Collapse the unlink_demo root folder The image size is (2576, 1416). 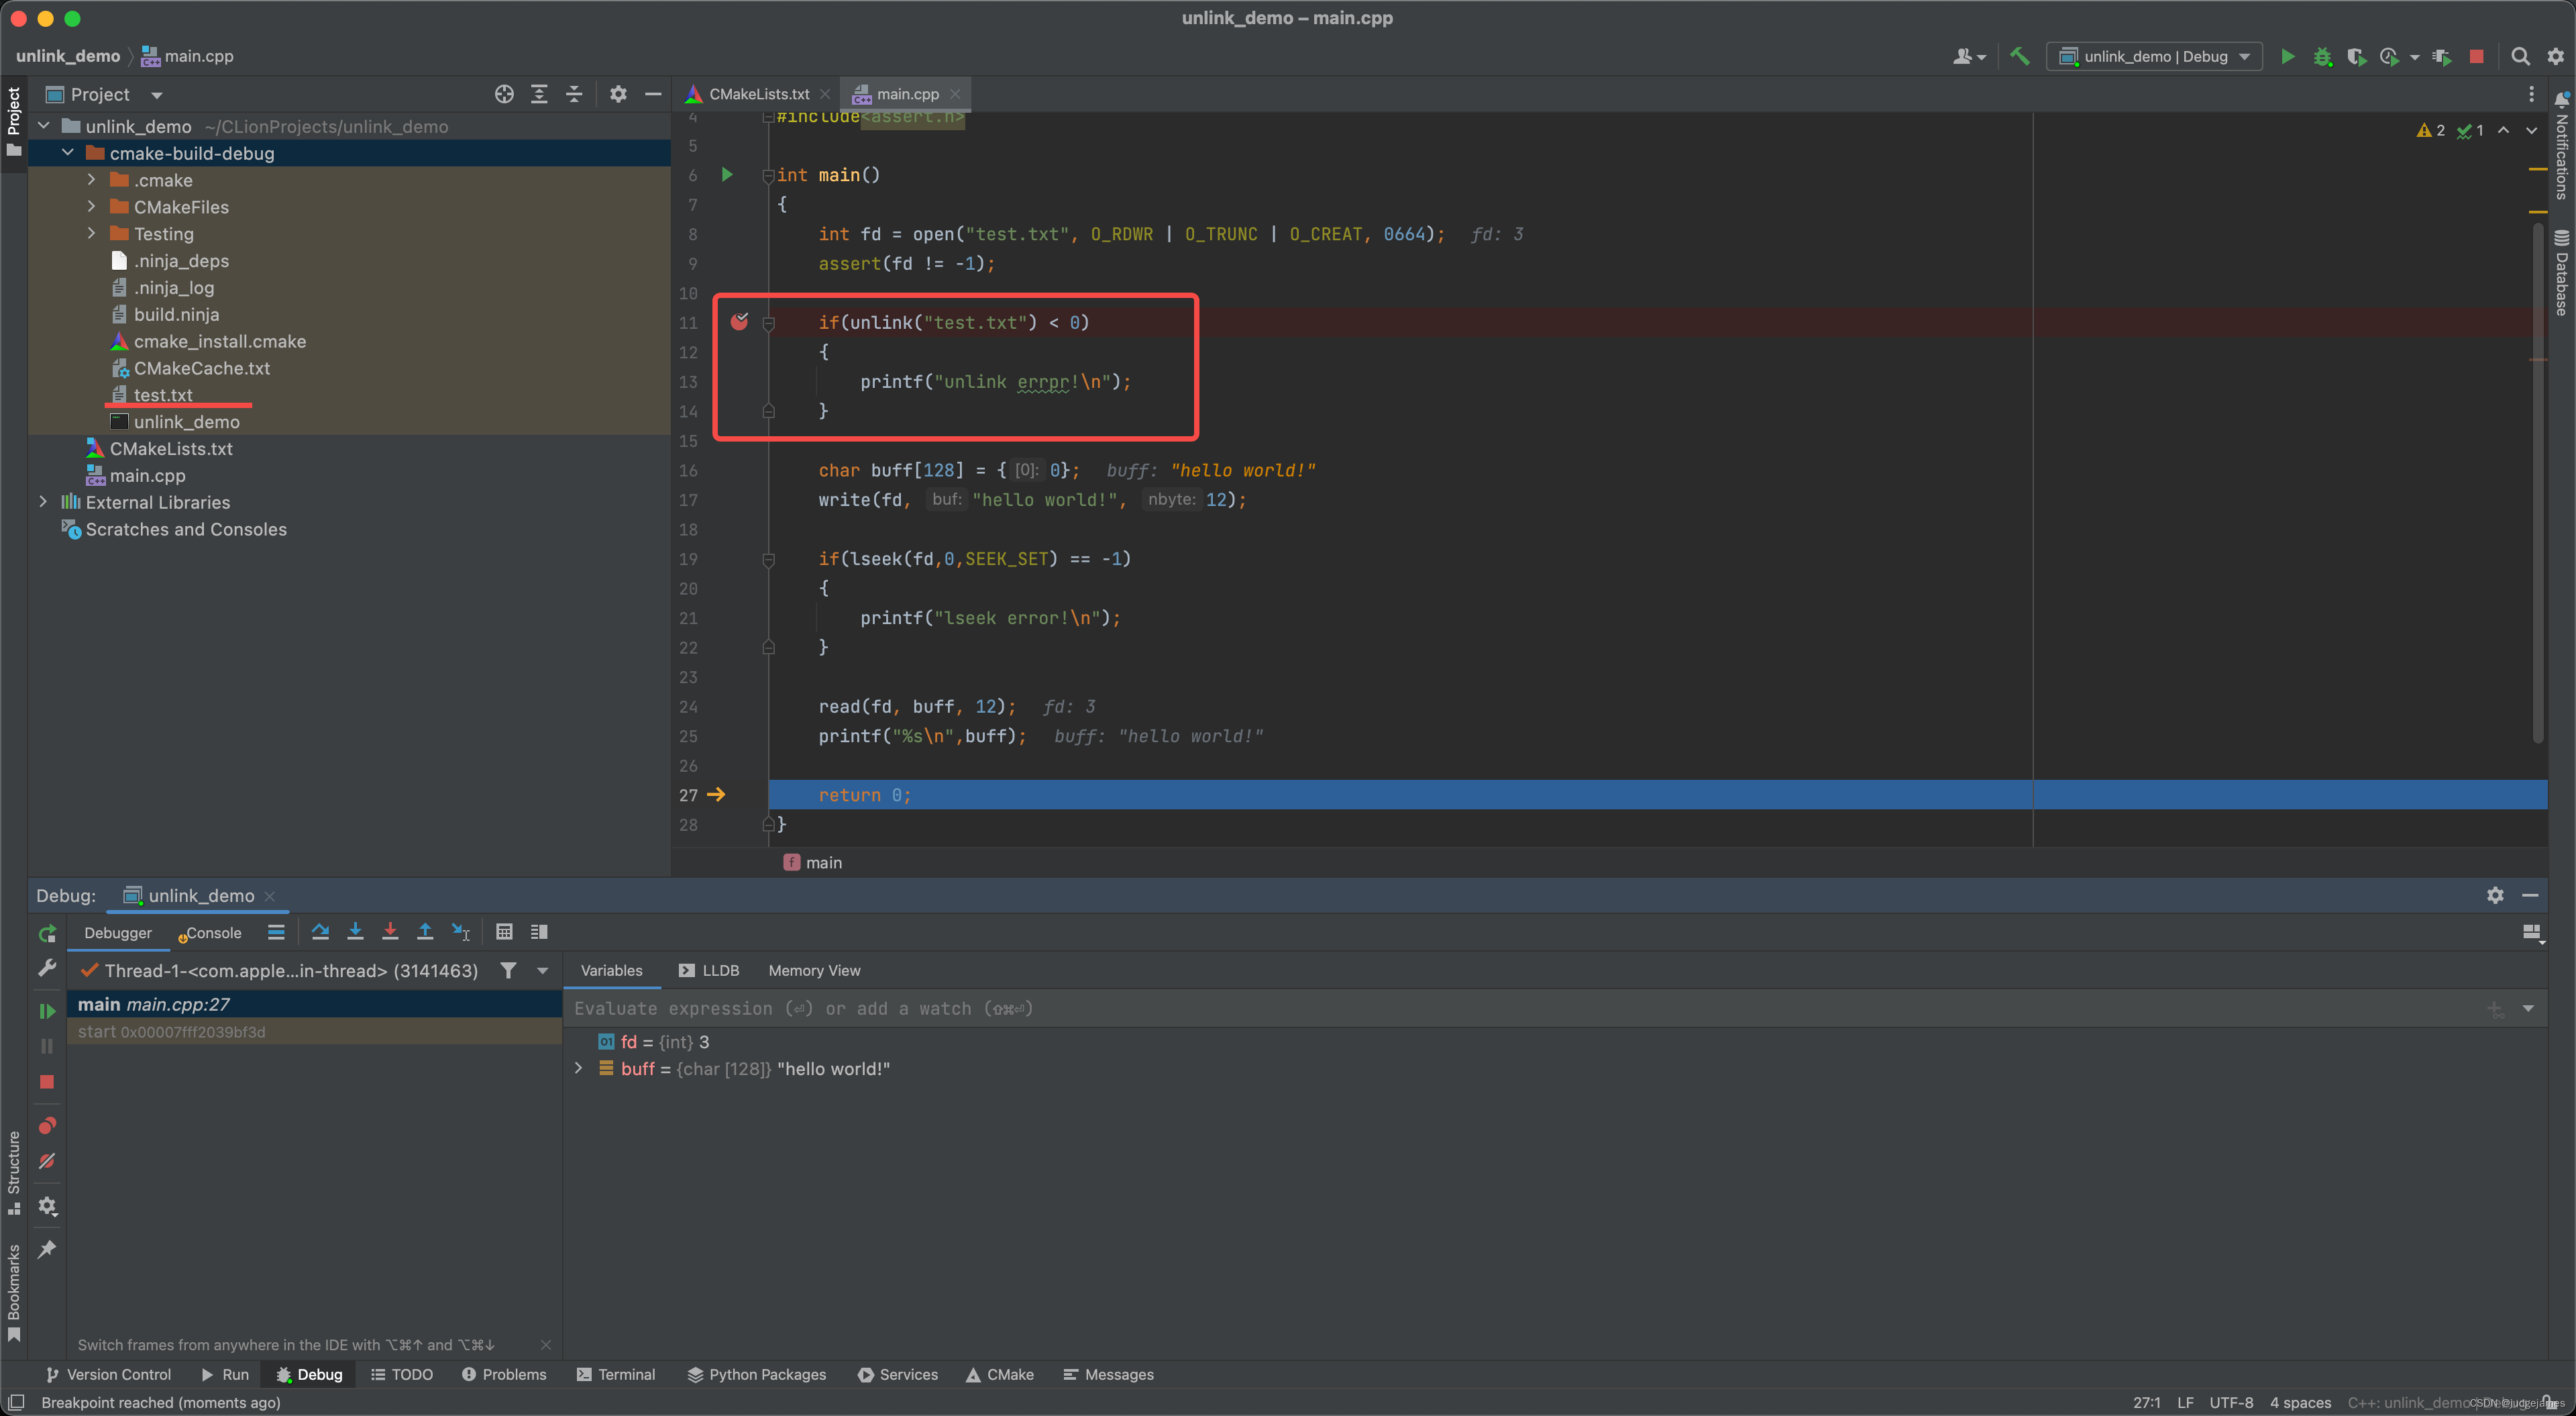click(x=44, y=126)
